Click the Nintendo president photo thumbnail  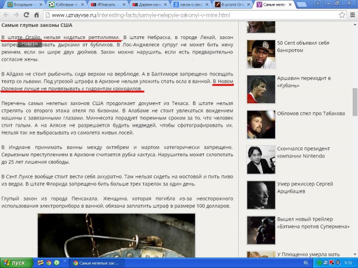(261, 160)
